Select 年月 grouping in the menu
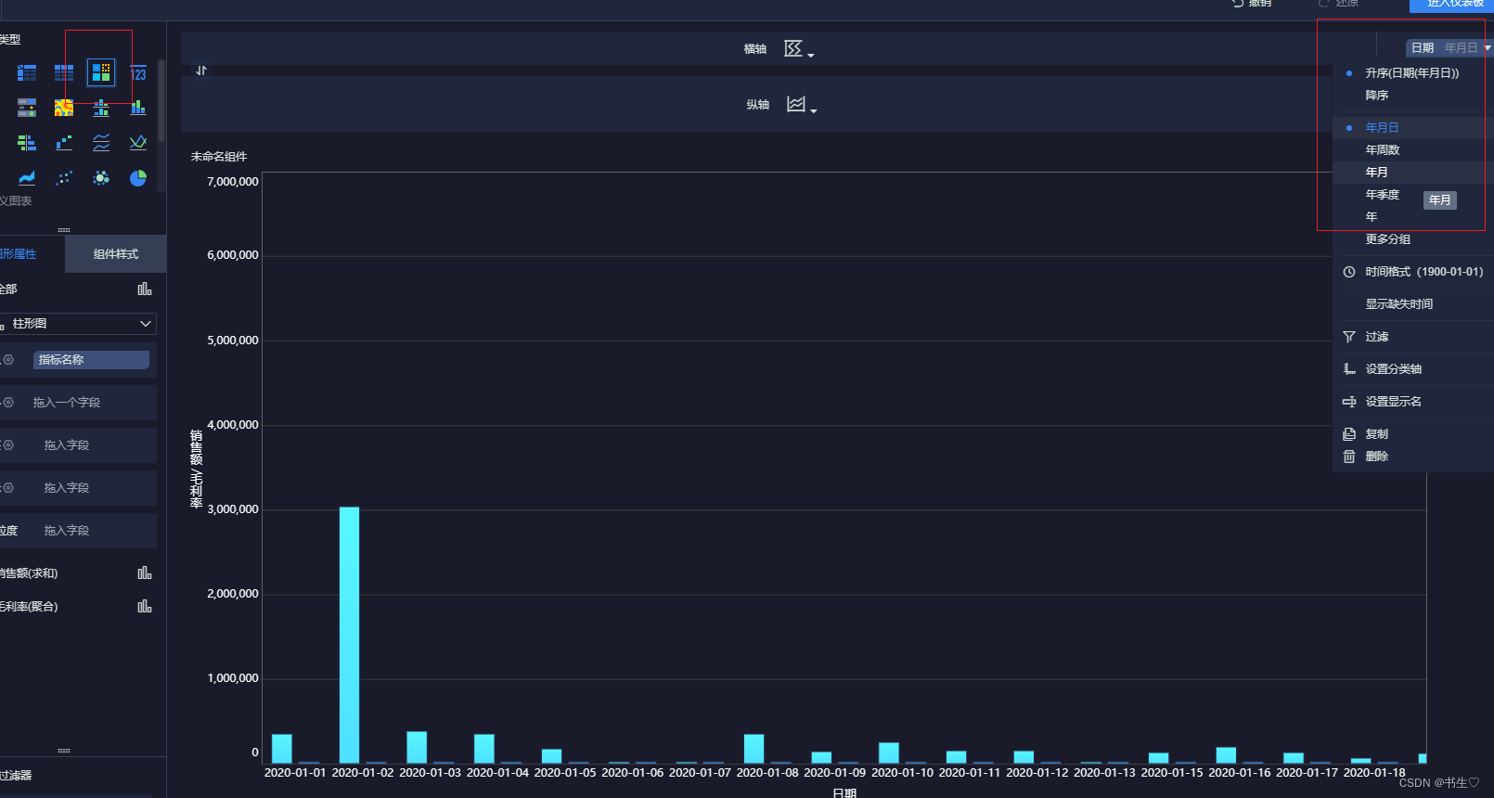1494x798 pixels. pos(1376,173)
